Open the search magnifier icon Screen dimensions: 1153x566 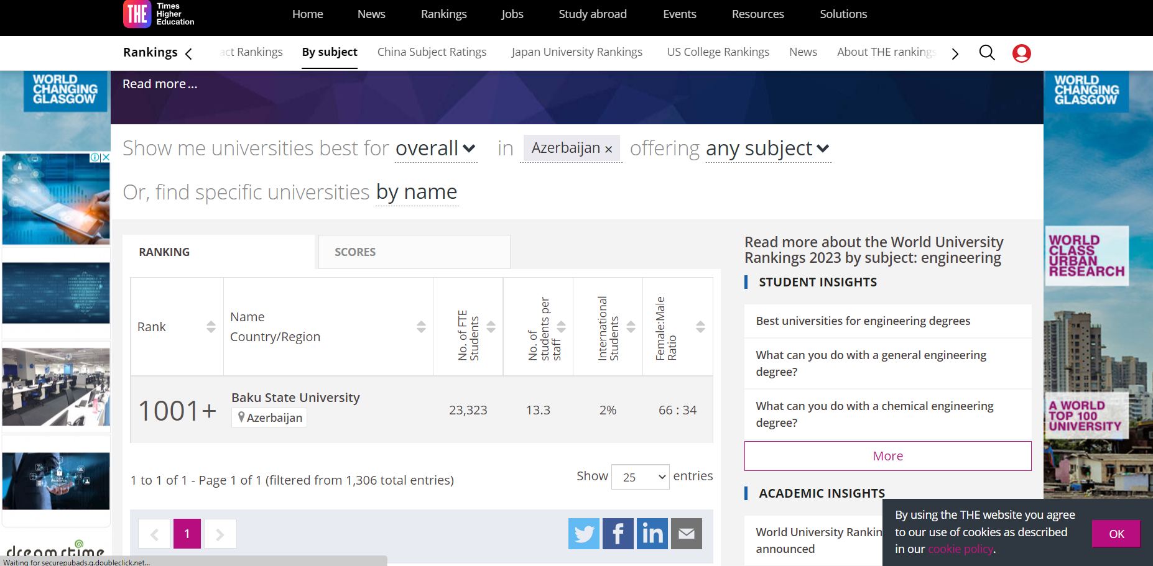pos(987,53)
